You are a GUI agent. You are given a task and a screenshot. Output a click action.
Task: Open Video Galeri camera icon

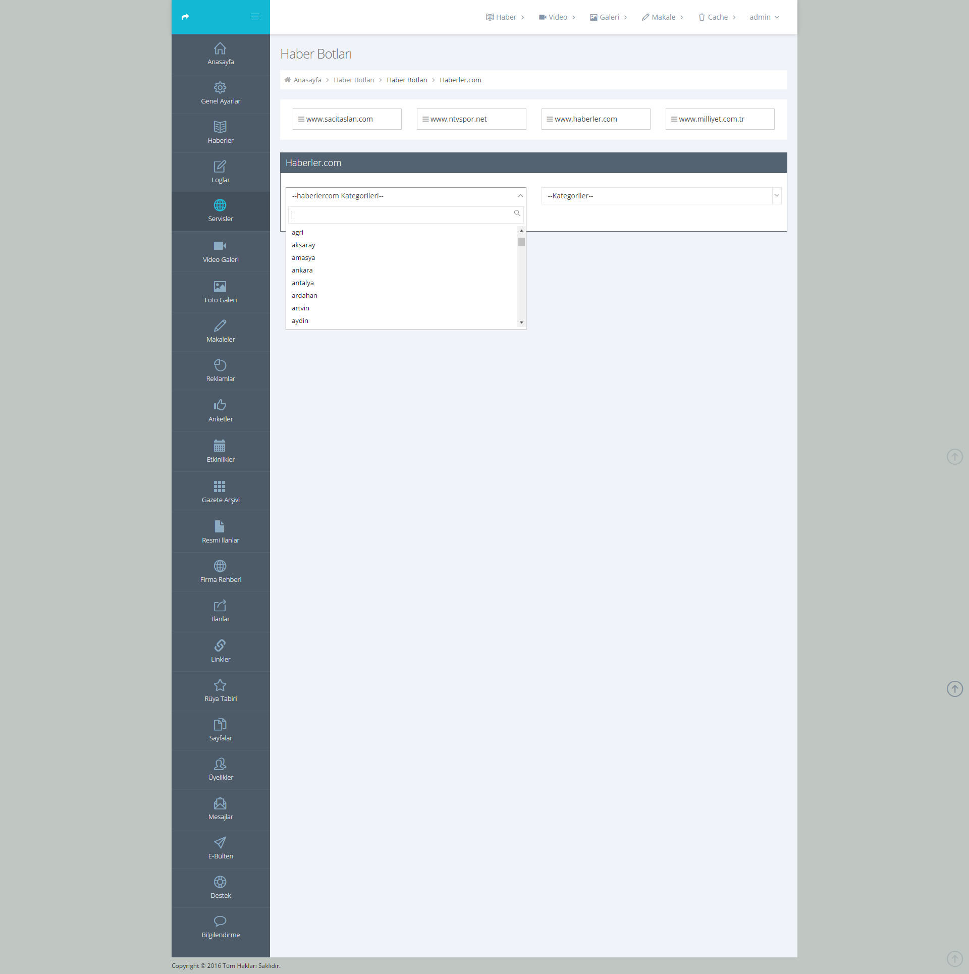tap(220, 246)
